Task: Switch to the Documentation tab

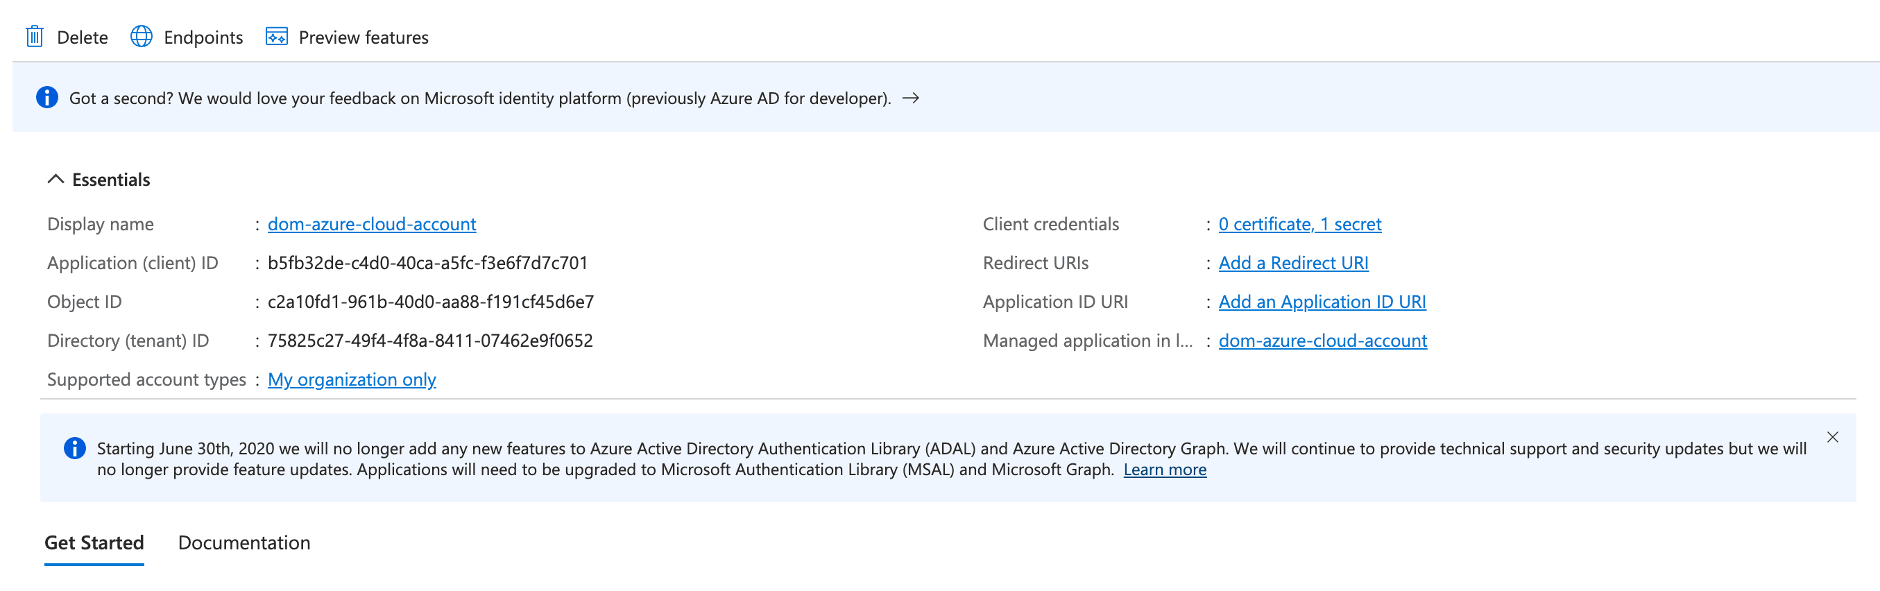Action: [x=243, y=543]
